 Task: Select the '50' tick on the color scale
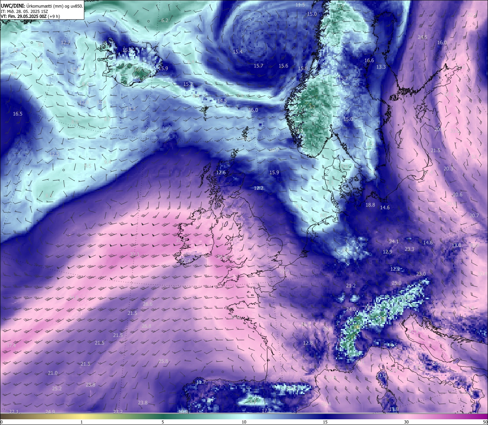pyautogui.click(x=485, y=422)
